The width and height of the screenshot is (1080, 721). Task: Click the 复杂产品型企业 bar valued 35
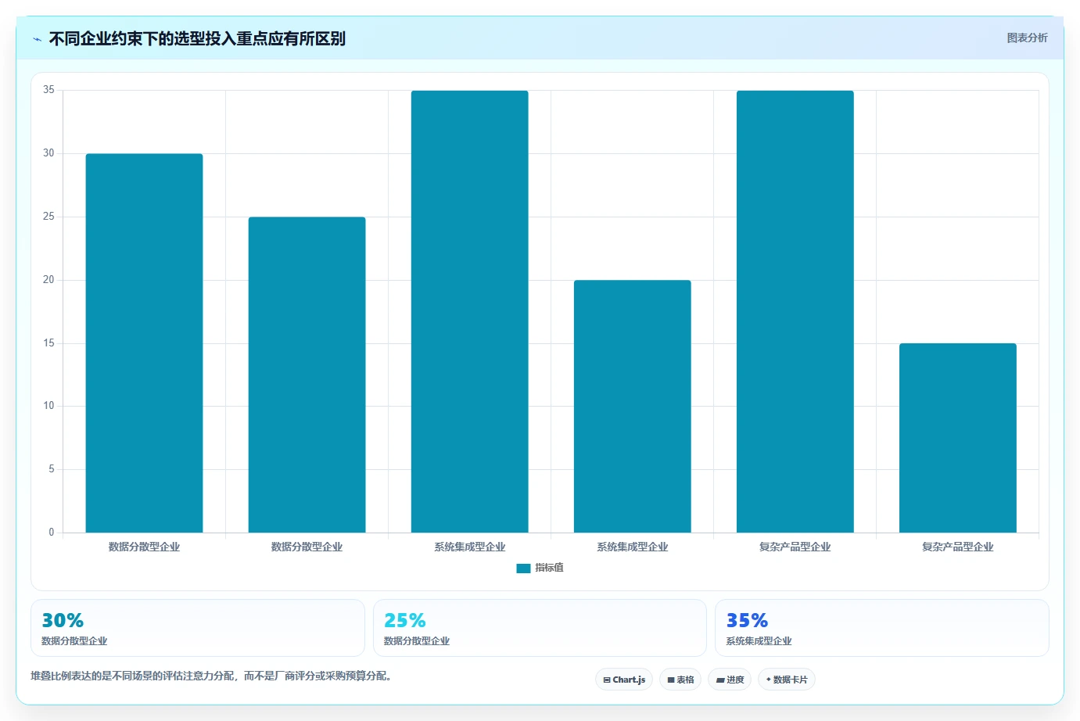tap(795, 312)
